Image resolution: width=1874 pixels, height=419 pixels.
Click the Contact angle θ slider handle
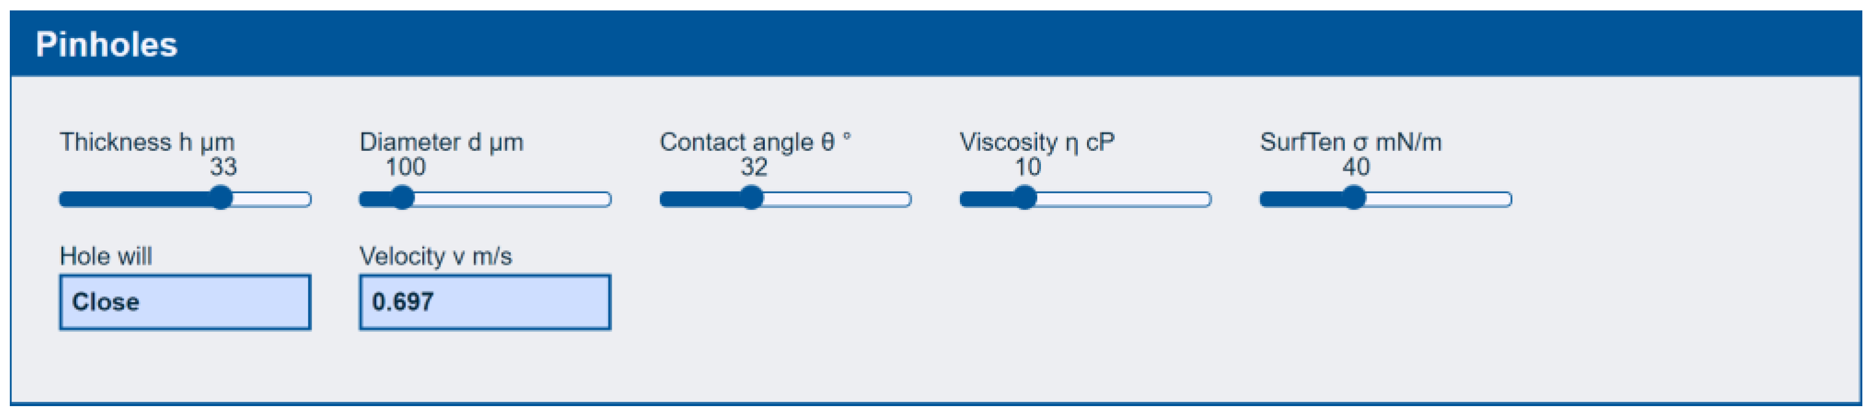pos(751,199)
